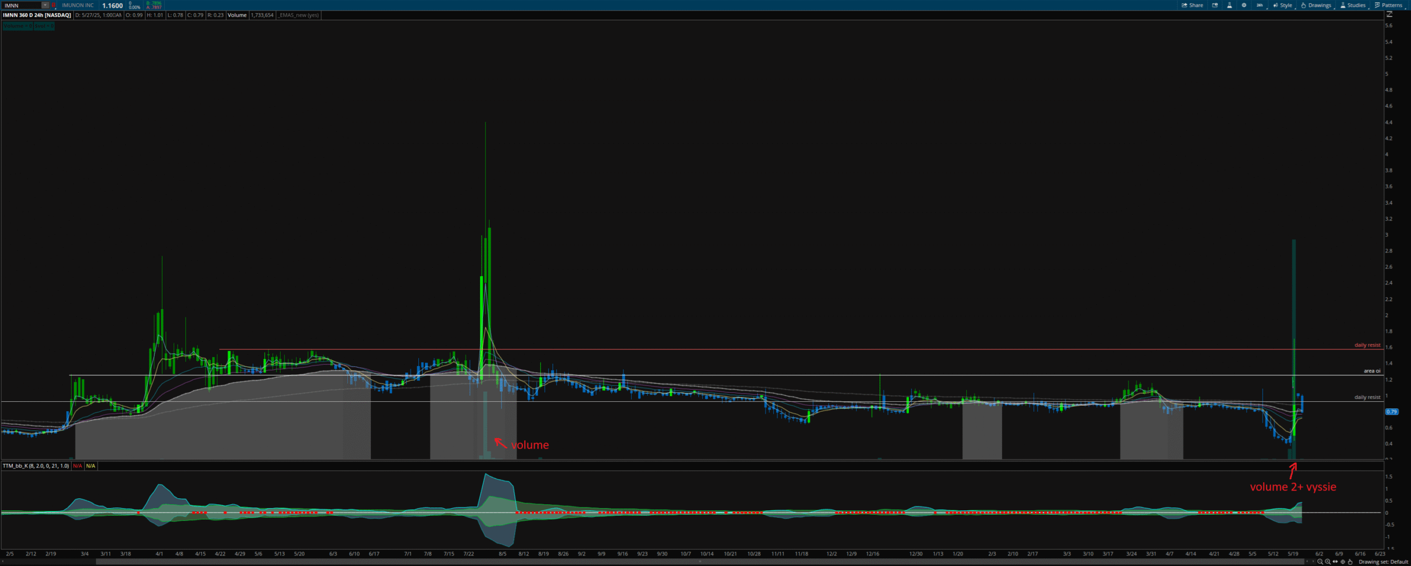Click the Drawing set: Default link
The height and width of the screenshot is (566, 1411).
pos(1383,562)
